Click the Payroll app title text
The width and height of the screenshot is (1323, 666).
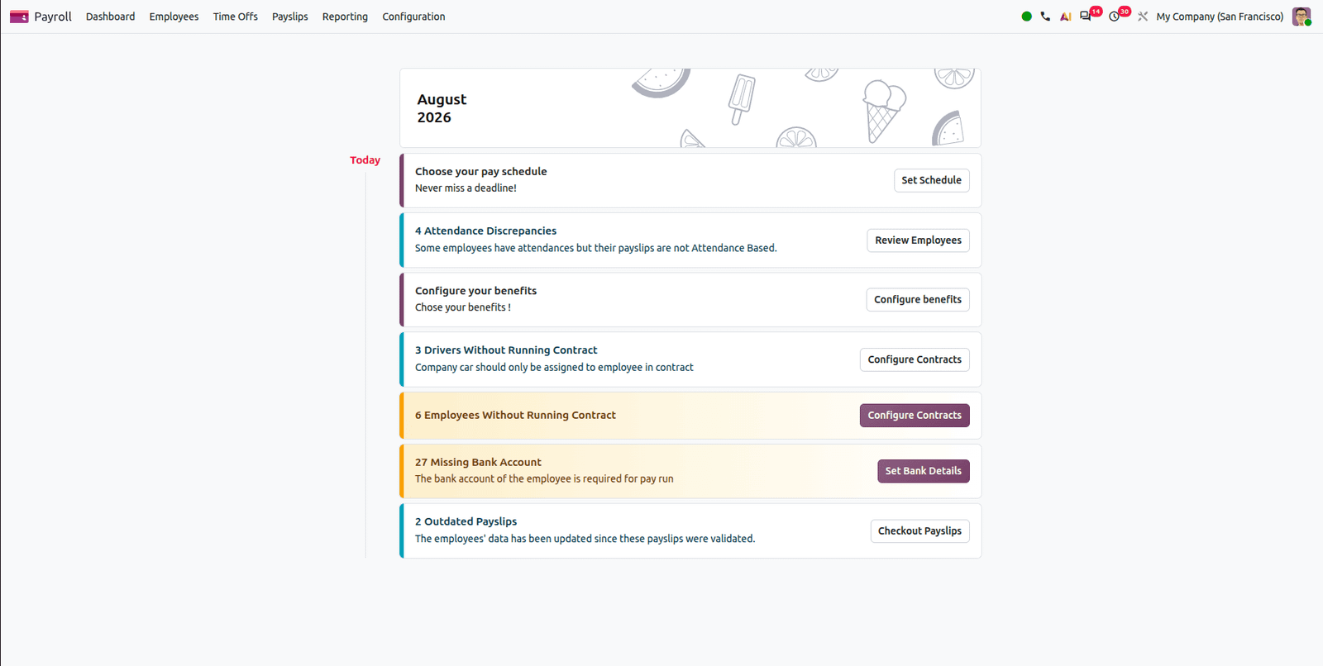pyautogui.click(x=53, y=17)
